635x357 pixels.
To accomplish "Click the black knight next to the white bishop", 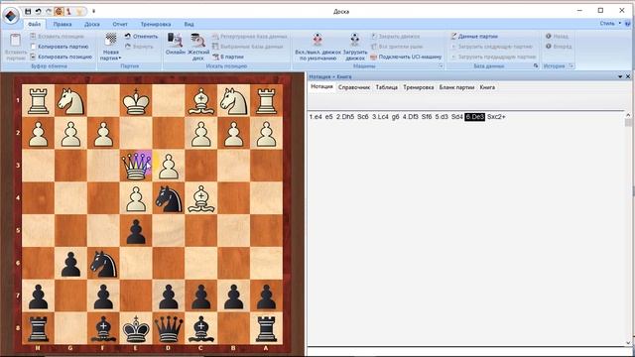I will click(x=169, y=198).
